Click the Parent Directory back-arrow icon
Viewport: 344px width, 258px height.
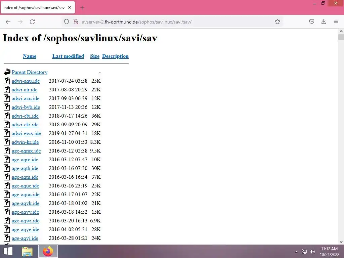tap(7, 72)
